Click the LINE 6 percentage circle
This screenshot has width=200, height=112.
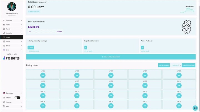(x=43, y=85)
